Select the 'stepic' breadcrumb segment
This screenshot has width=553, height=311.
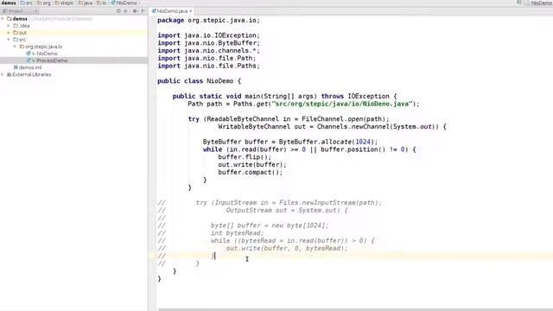pos(64,3)
